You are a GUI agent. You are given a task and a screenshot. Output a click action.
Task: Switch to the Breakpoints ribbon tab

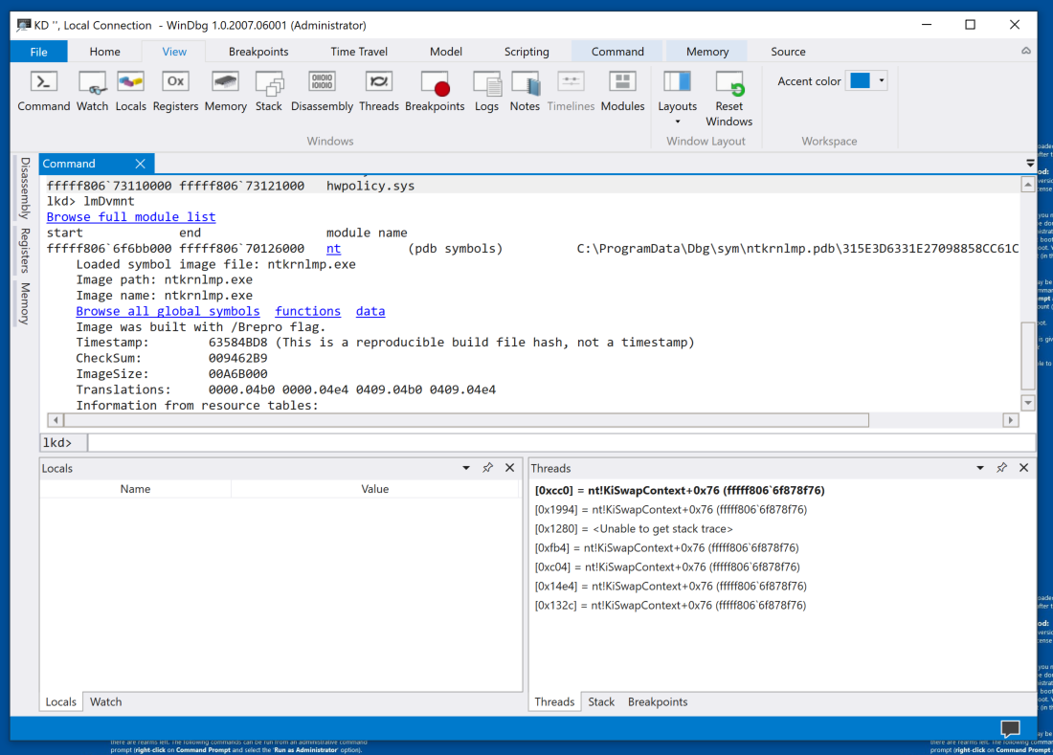coord(258,52)
